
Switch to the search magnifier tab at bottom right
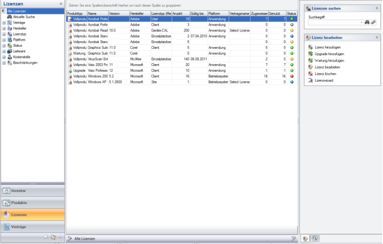click(x=314, y=239)
